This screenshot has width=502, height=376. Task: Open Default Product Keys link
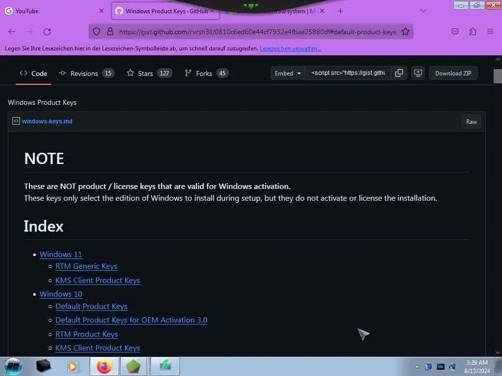(91, 306)
